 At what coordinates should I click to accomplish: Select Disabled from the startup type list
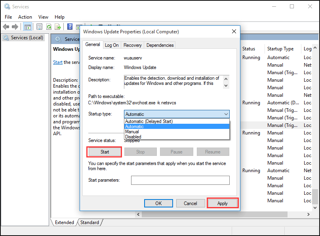[x=133, y=136]
